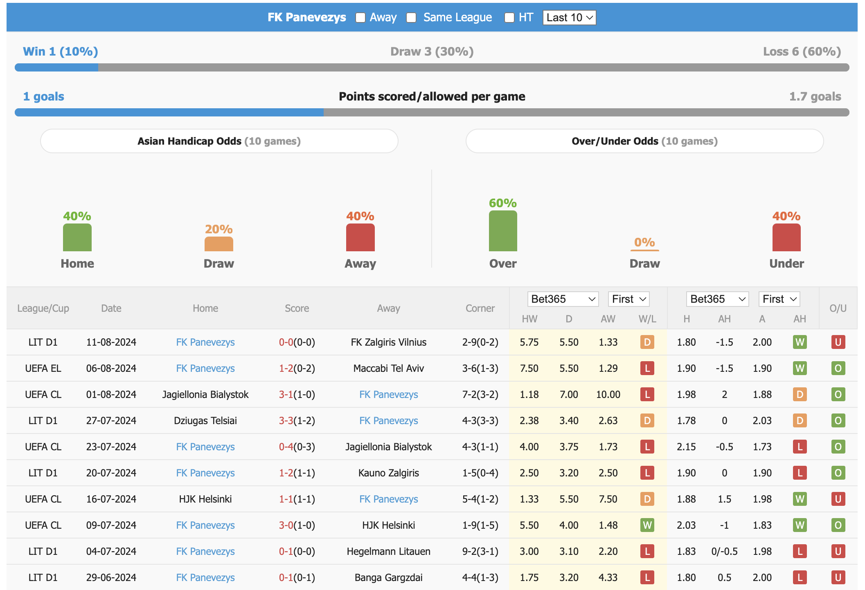This screenshot has height=590, width=865.
Task: Click the U badge for Hegelmann Litauen match
Action: click(x=838, y=551)
